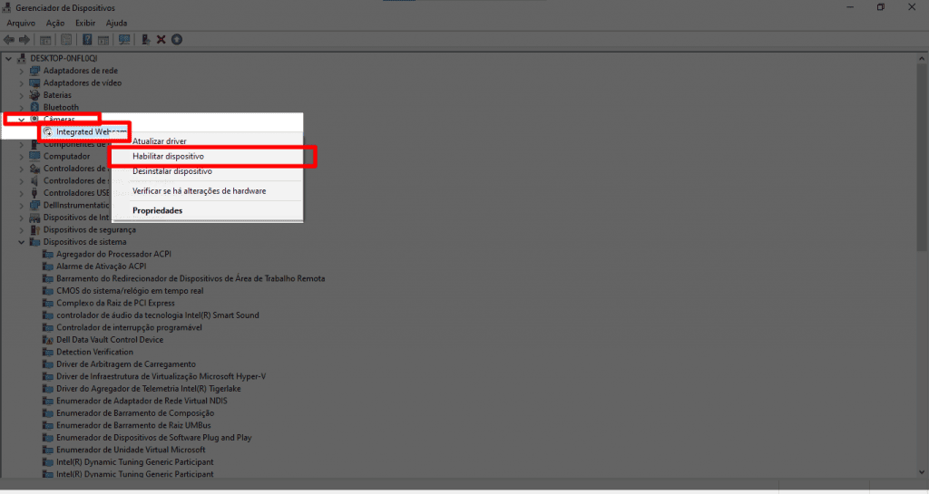Select Alarme de Ativação ACPI device
The height and width of the screenshot is (494, 929).
click(x=101, y=266)
